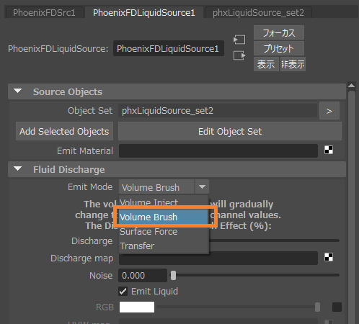Click the PhoenixFDLiquidSource name field

pos(169,48)
